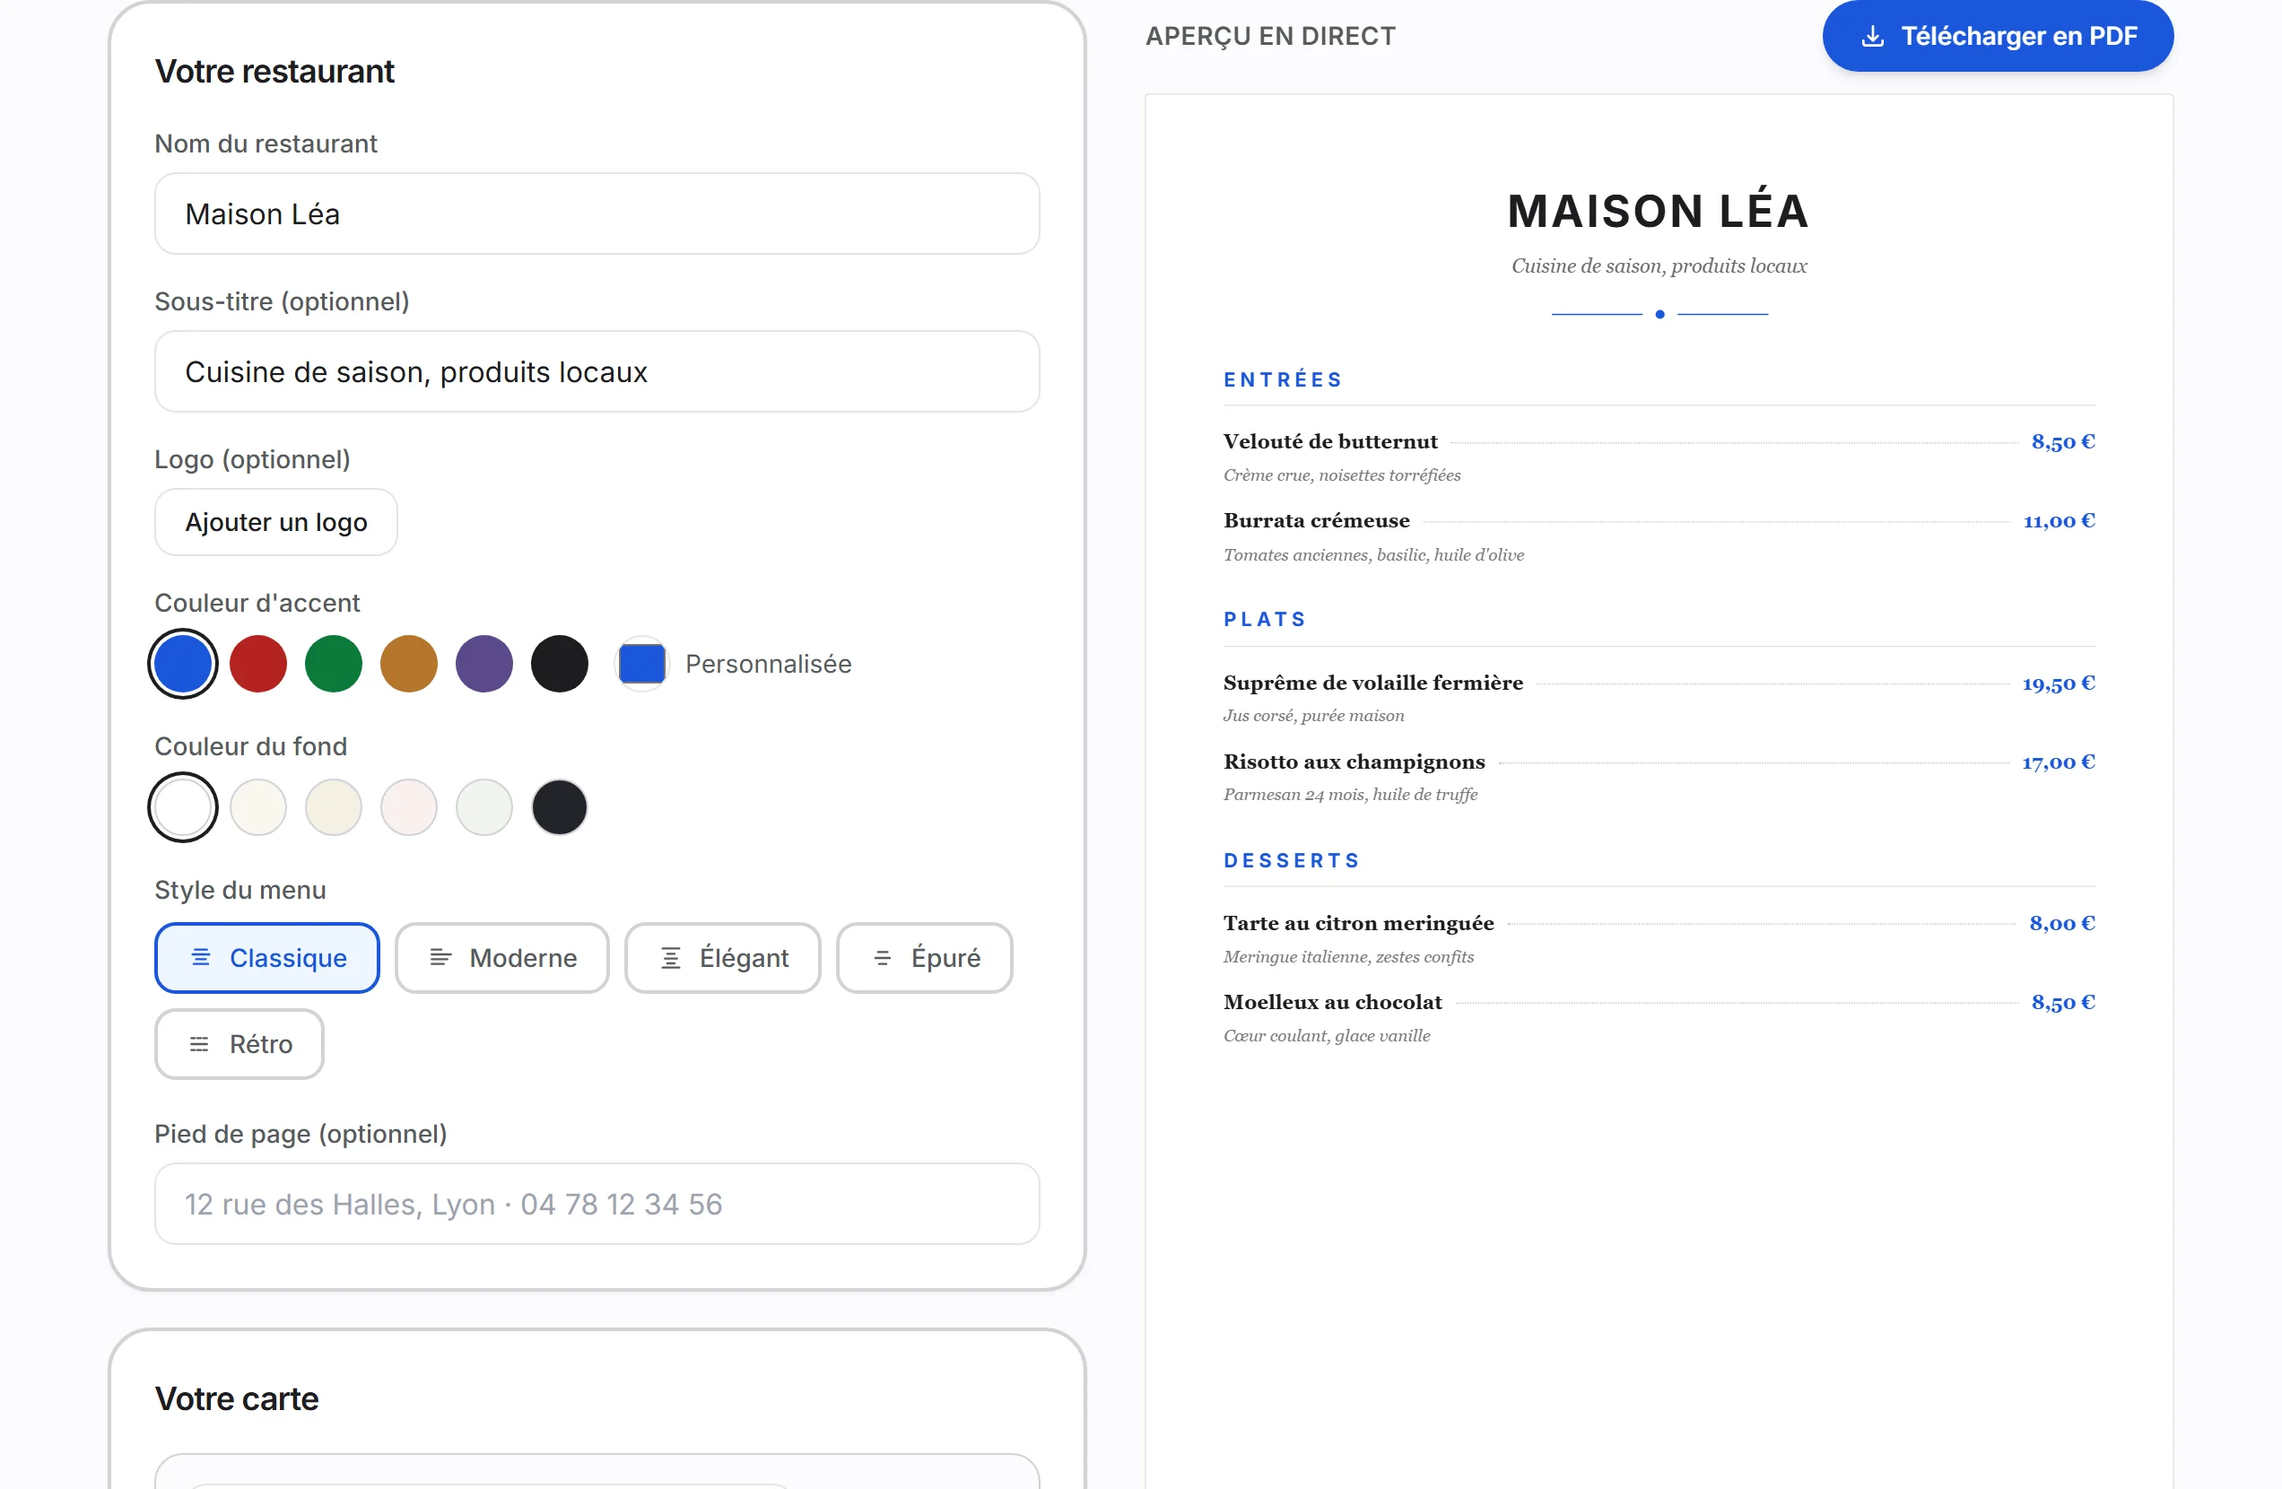This screenshot has width=2282, height=1489.
Task: Click Velouté de butternut in the preview
Action: [x=1331, y=441]
